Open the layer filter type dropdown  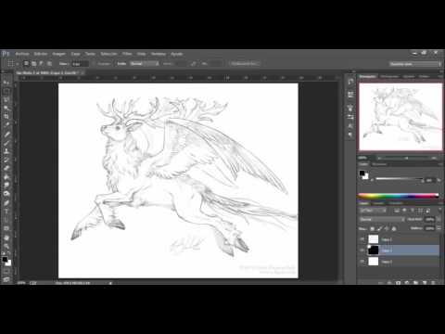373,211
